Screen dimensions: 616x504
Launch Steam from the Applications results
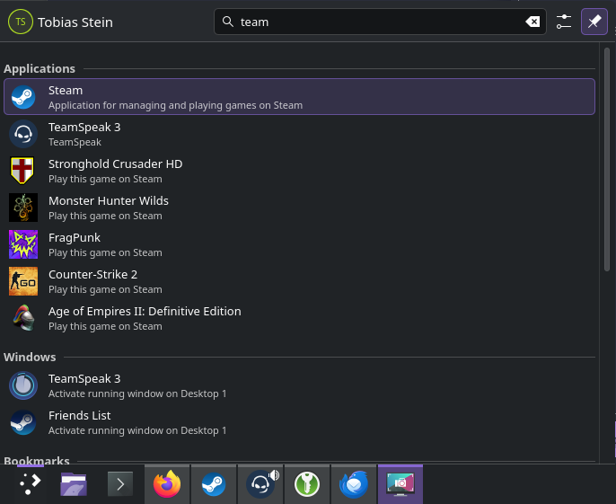(x=299, y=97)
